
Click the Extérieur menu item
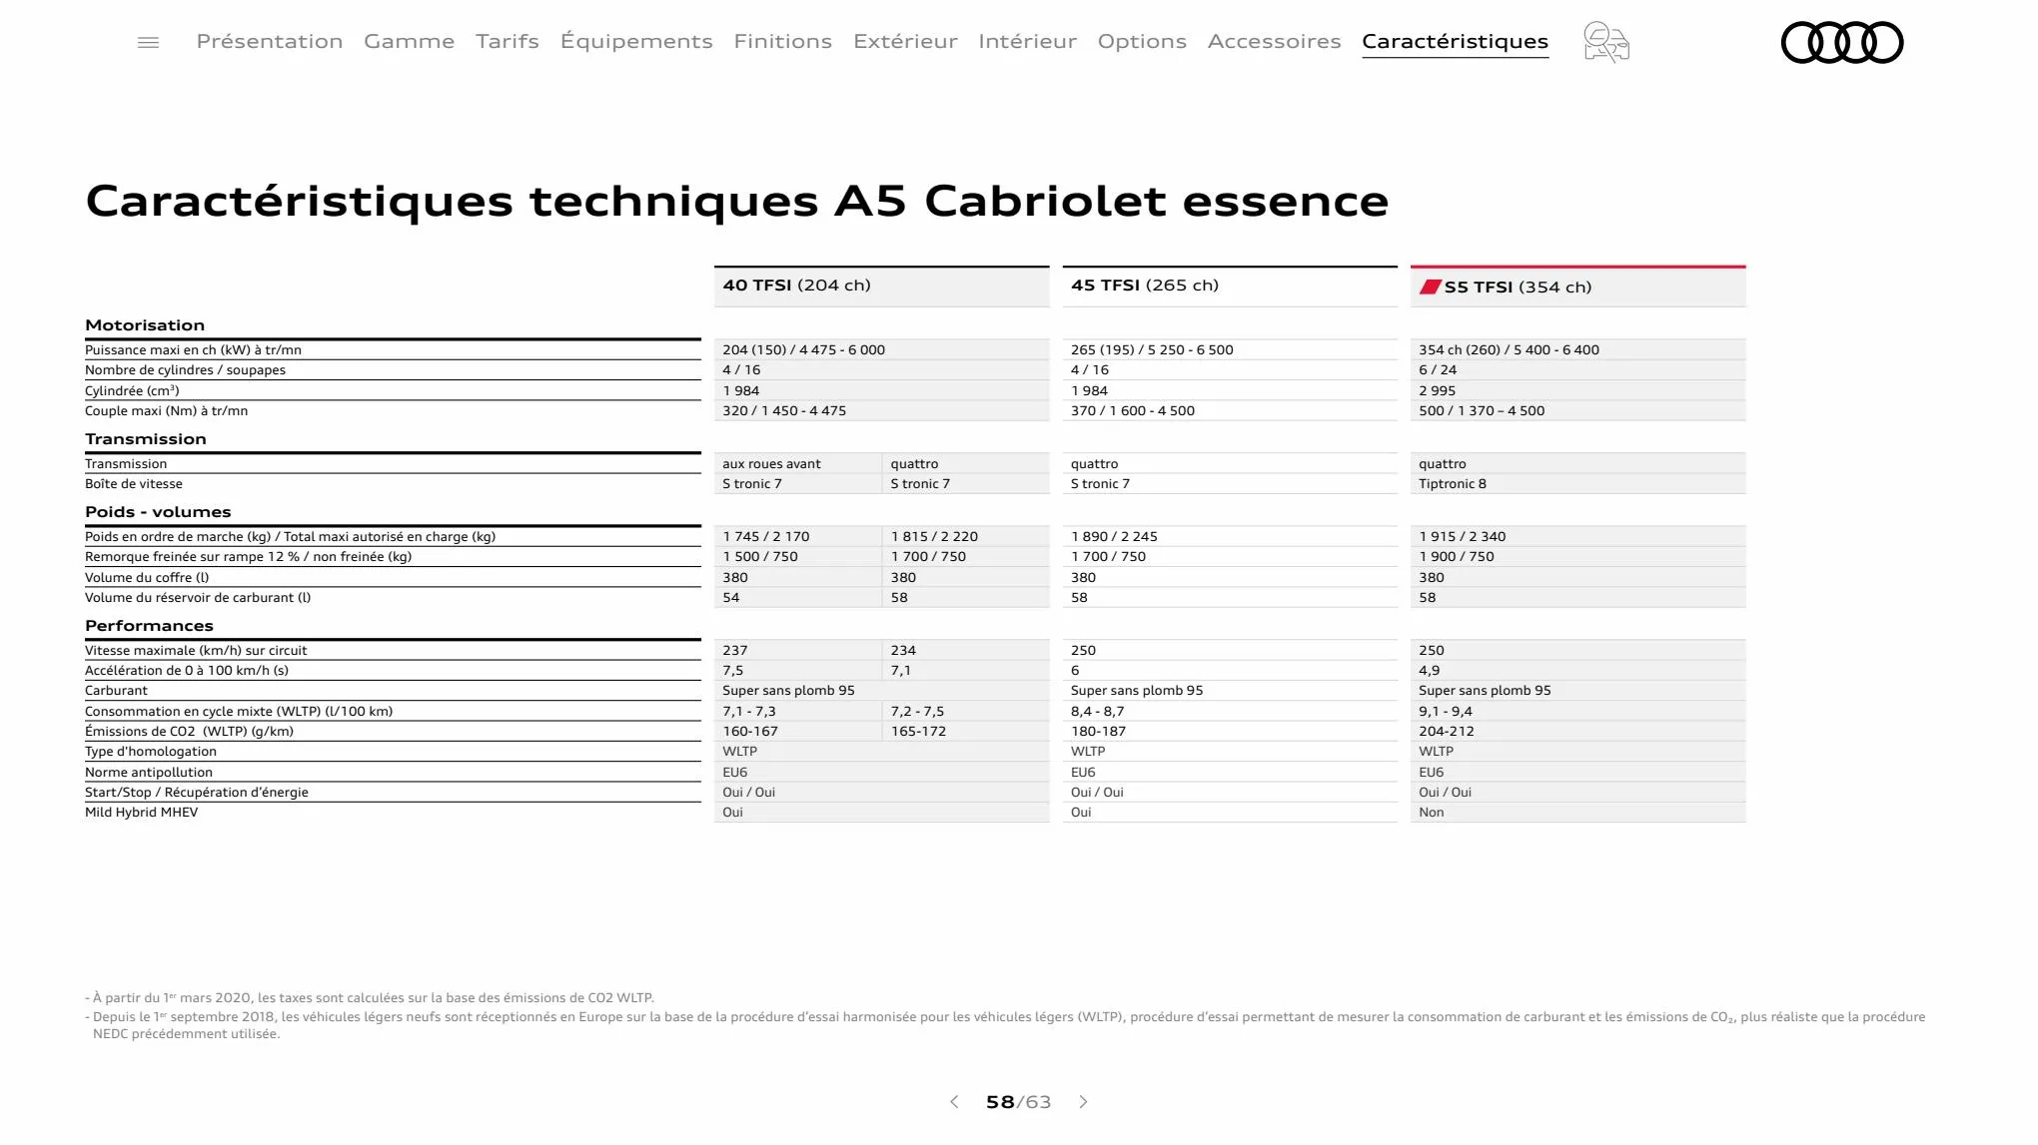[904, 41]
